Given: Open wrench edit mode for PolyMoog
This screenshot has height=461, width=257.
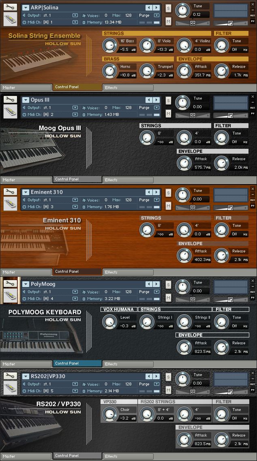Looking at the screenshot, I should [x=10, y=284].
